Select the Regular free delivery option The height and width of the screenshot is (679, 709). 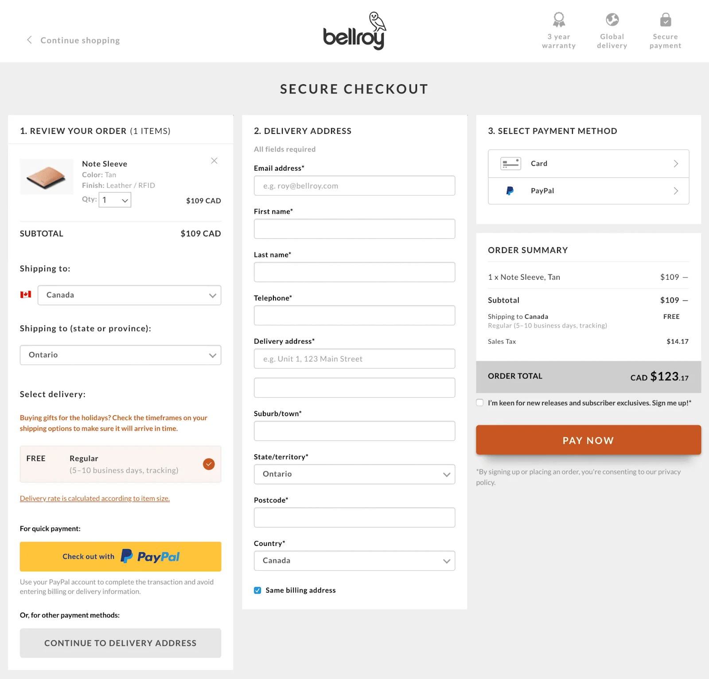tap(208, 464)
